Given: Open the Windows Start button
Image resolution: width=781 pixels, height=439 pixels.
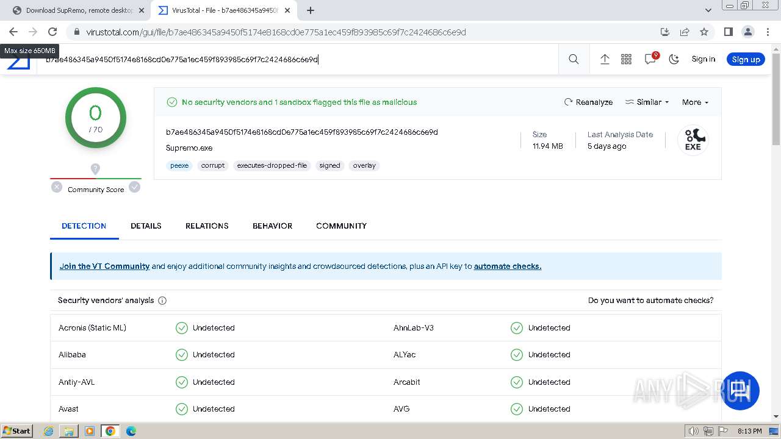Looking at the screenshot, I should 16,430.
